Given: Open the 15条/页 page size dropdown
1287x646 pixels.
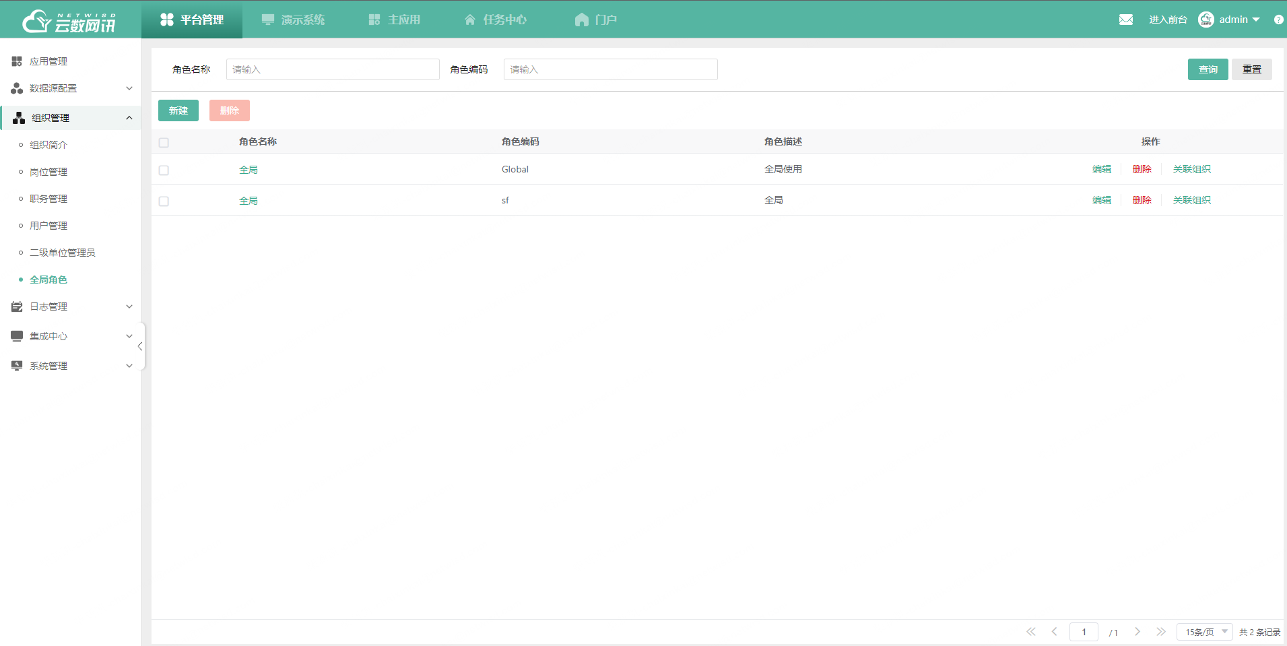Looking at the screenshot, I should (x=1204, y=632).
